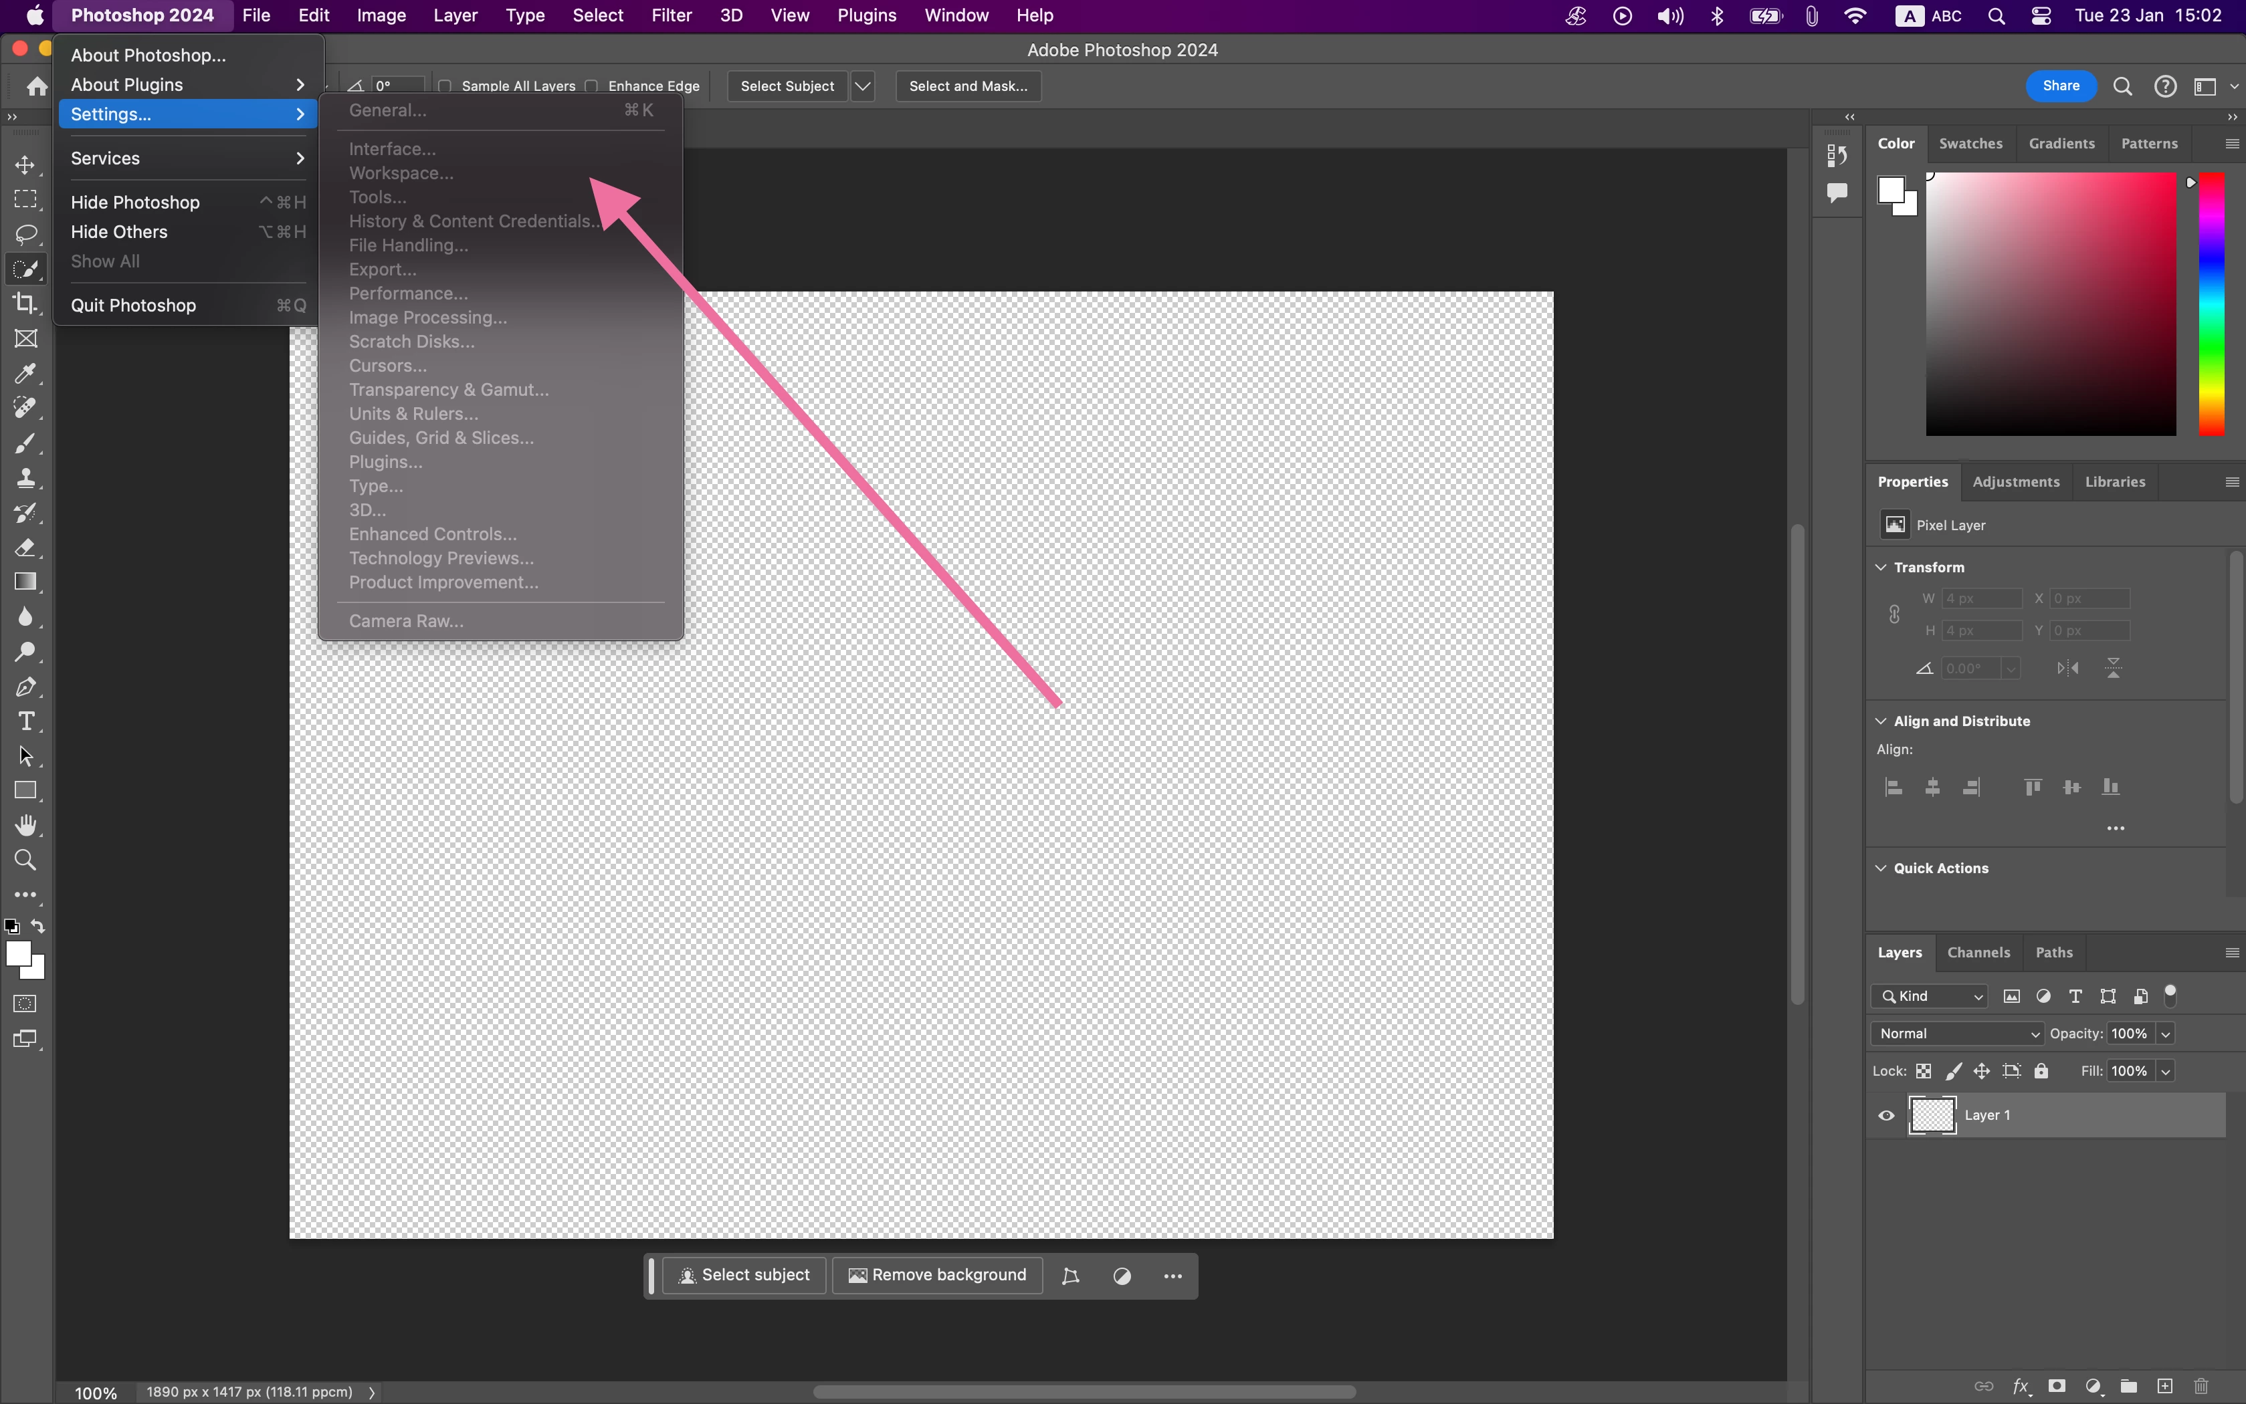
Task: Select the Horizontal Type tool
Action: (x=25, y=721)
